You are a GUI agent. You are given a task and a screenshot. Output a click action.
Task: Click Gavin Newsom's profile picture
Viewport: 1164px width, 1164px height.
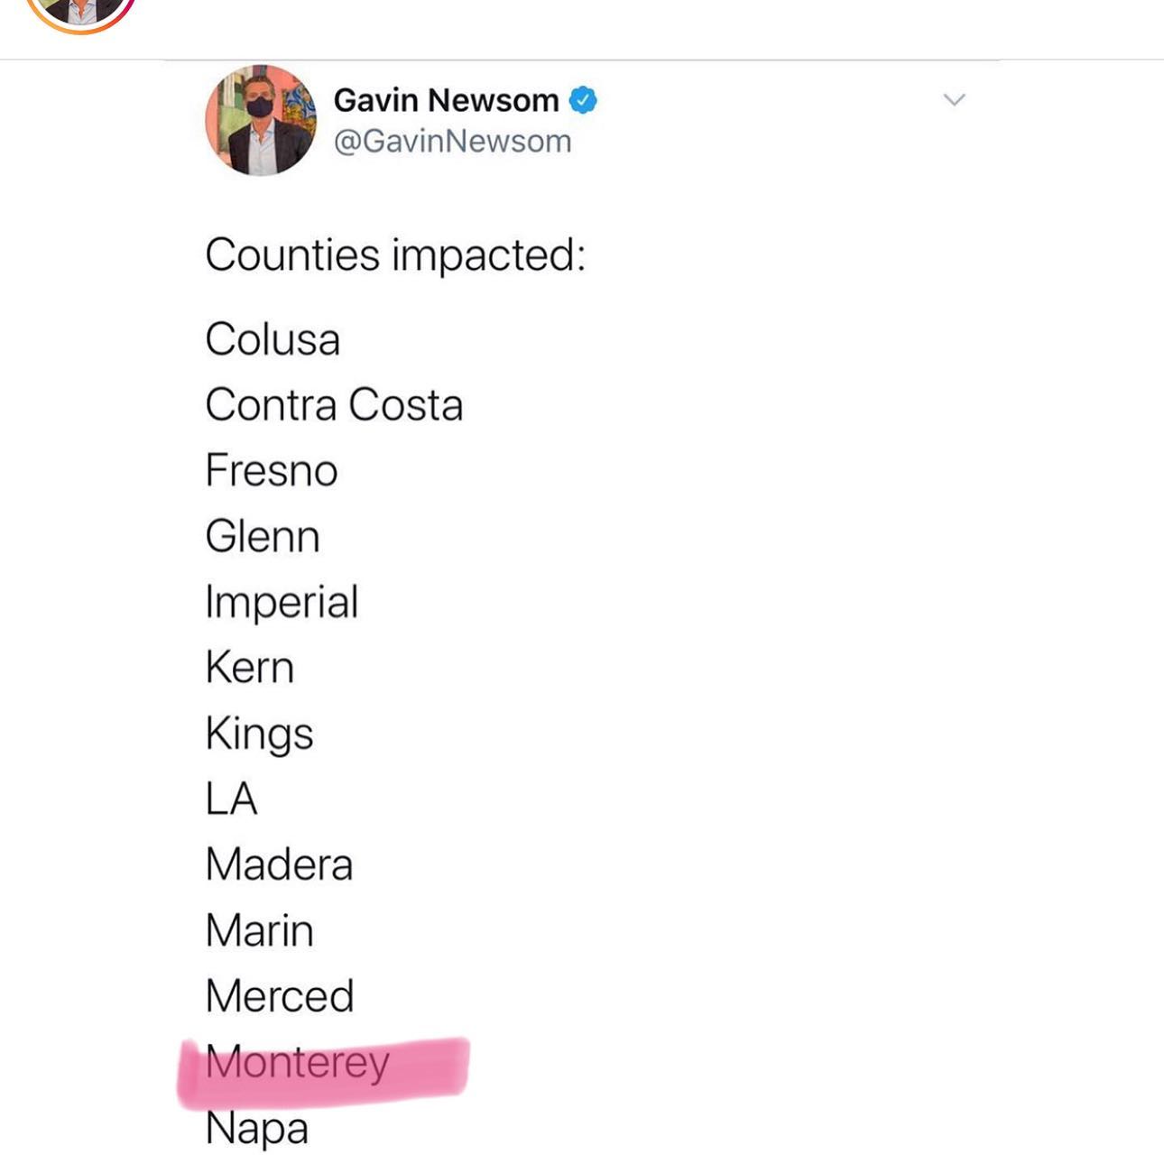click(x=261, y=120)
